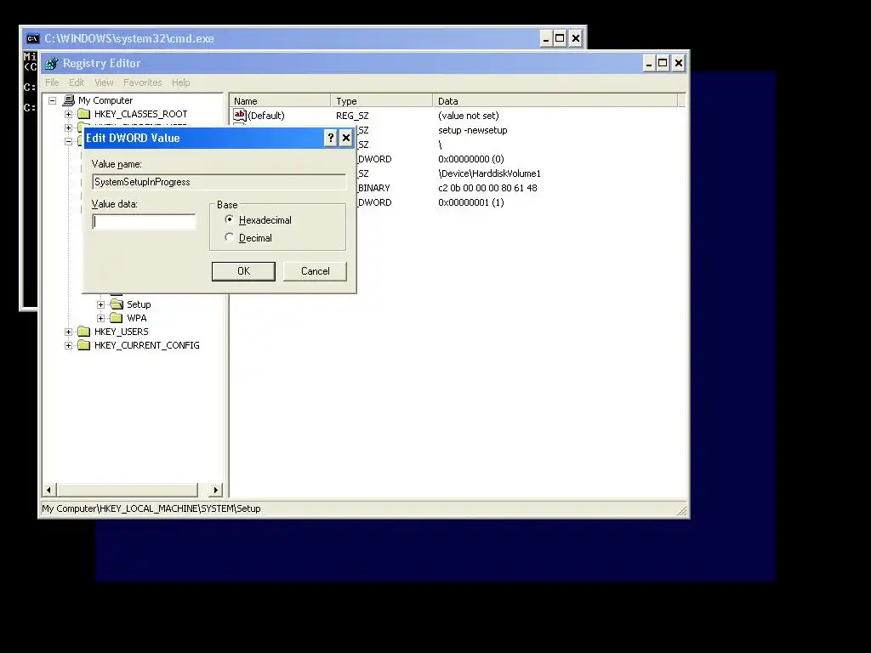Expand the HKEY_USERS key
871x653 pixels.
tap(68, 332)
